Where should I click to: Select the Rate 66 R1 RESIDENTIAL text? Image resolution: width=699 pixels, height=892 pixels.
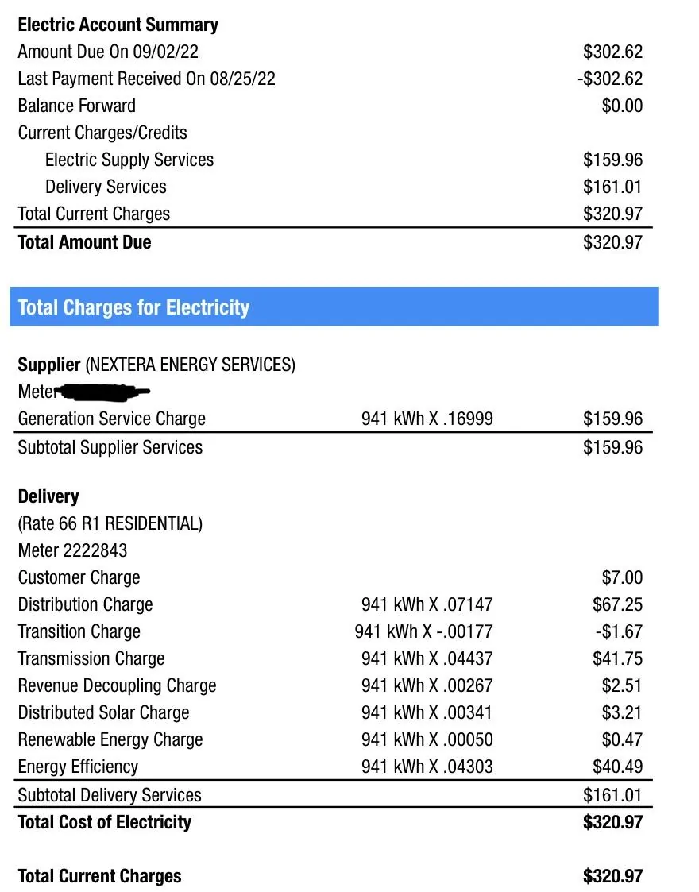pos(110,523)
